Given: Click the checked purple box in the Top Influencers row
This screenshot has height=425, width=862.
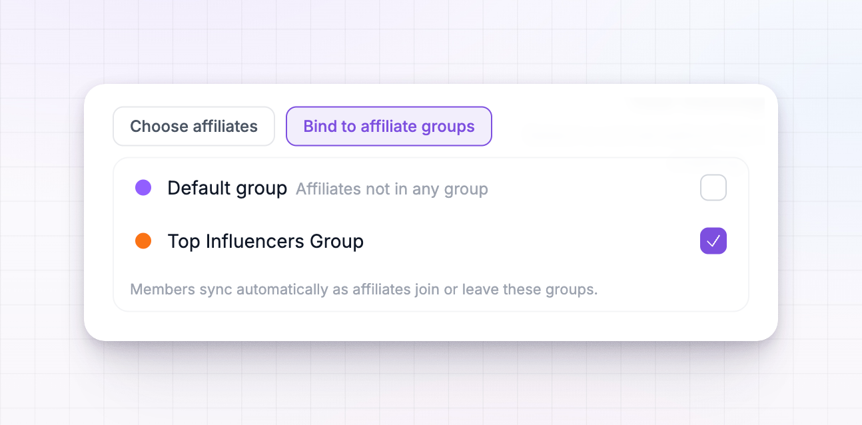Looking at the screenshot, I should (713, 241).
